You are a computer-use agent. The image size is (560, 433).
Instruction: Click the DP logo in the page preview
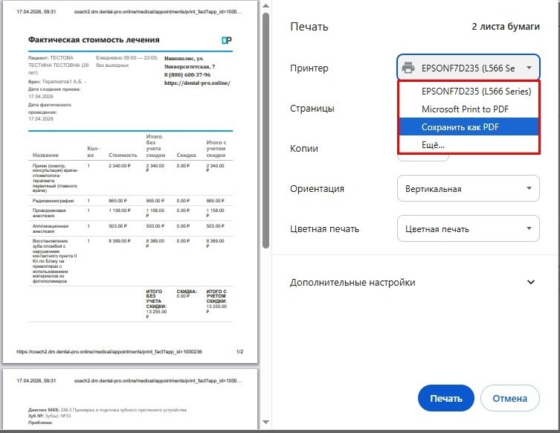point(227,39)
